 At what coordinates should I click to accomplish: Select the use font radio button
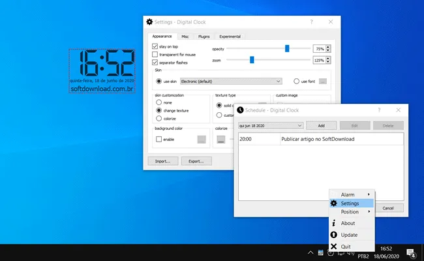click(x=296, y=81)
